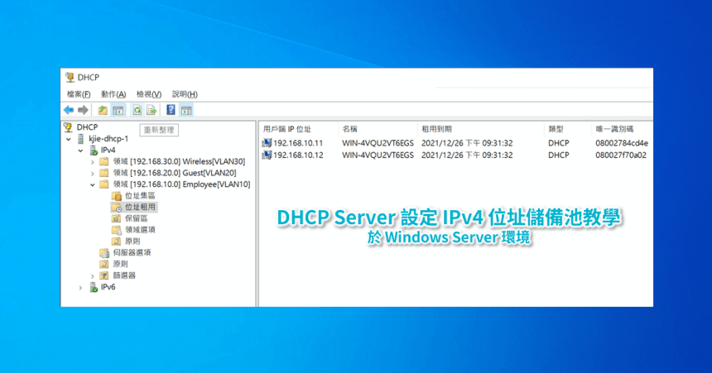Collapse the kjie-dhcp-1 server node
The height and width of the screenshot is (373, 712).
tap(69, 139)
